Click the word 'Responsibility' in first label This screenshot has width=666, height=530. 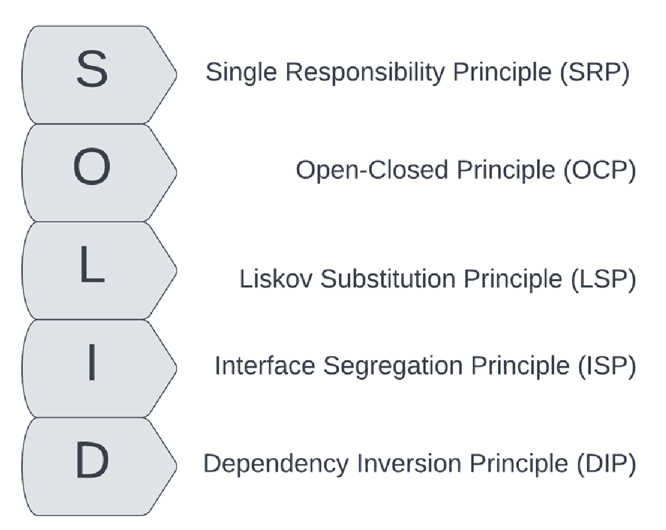point(365,73)
